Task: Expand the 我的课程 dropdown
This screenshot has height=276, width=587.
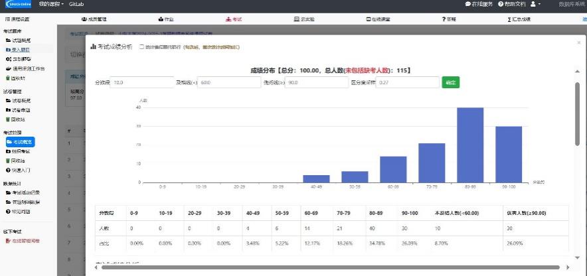Action: [51, 5]
